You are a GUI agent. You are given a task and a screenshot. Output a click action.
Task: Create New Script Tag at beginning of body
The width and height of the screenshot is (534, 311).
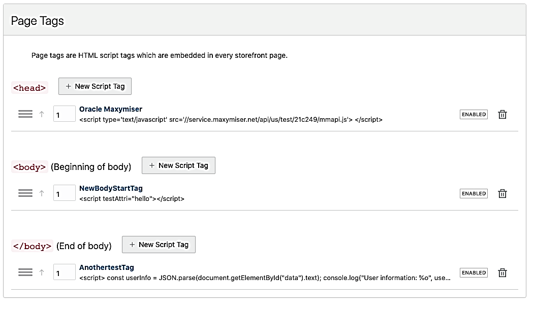(x=178, y=165)
